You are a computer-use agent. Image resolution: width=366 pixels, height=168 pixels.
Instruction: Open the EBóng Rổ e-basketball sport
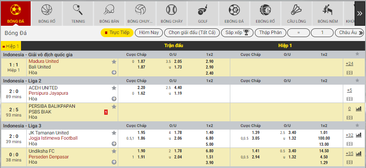pos(265,14)
